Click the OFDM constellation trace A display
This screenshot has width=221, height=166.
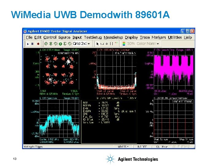point(59,70)
